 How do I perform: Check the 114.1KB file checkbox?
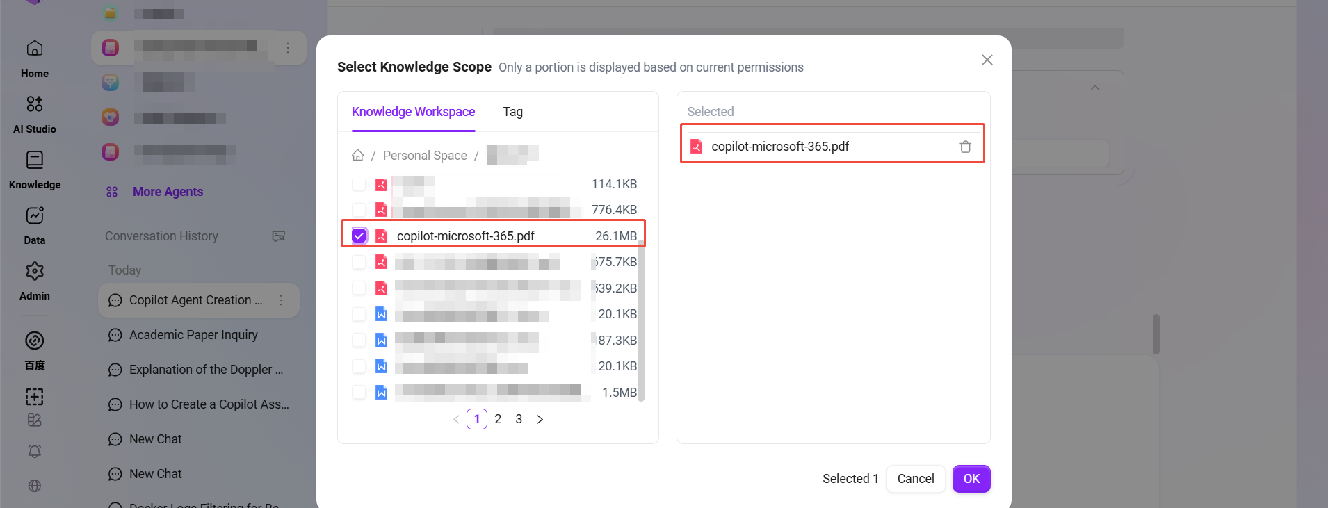pyautogui.click(x=359, y=184)
